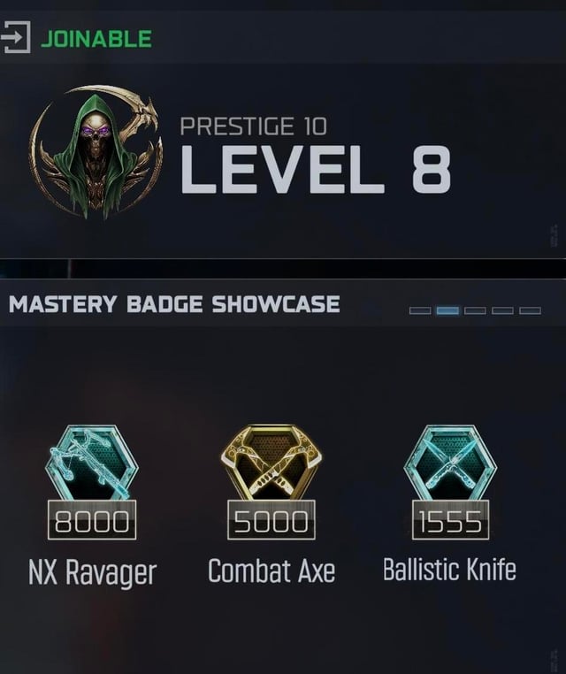
Task: Switch to the fifth showcase page indicator
Action: point(530,310)
